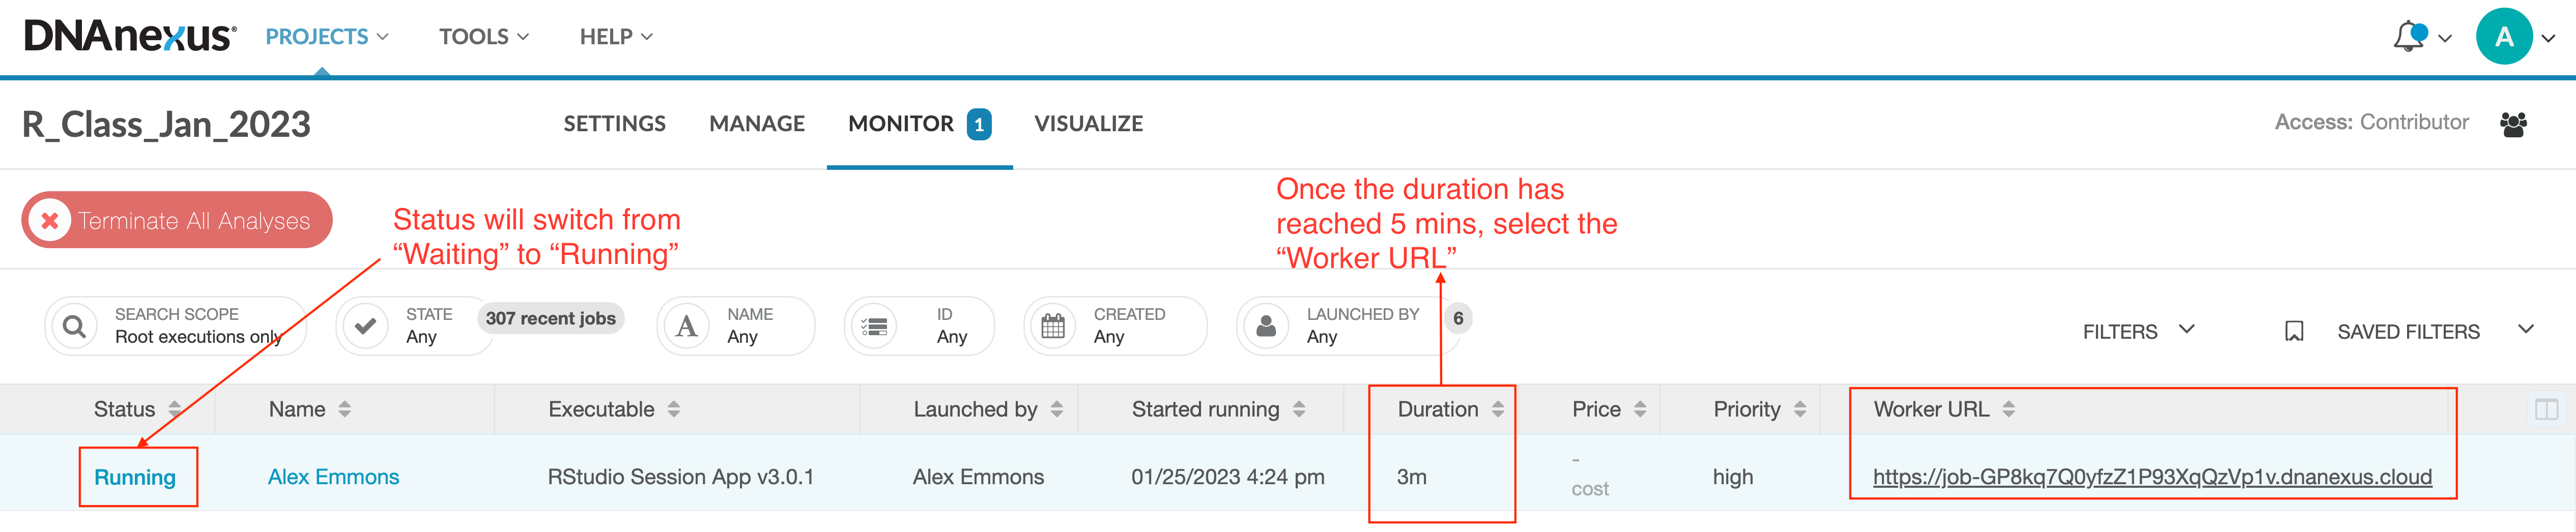
Task: Click the ID filter list icon
Action: [874, 326]
